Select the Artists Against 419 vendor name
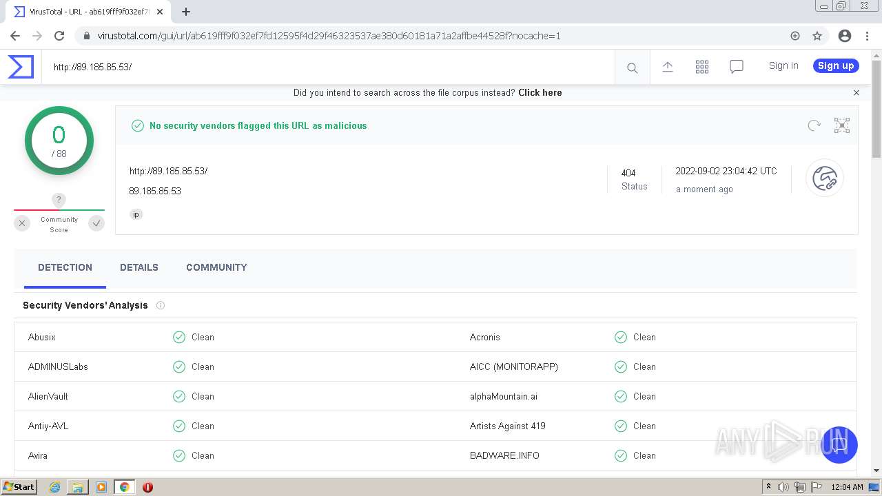The height and width of the screenshot is (496, 882). coord(508,426)
